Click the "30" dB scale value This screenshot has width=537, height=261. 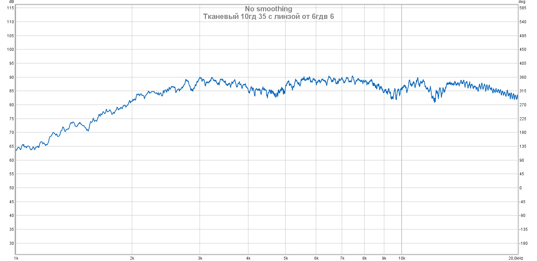pyautogui.click(x=12, y=243)
